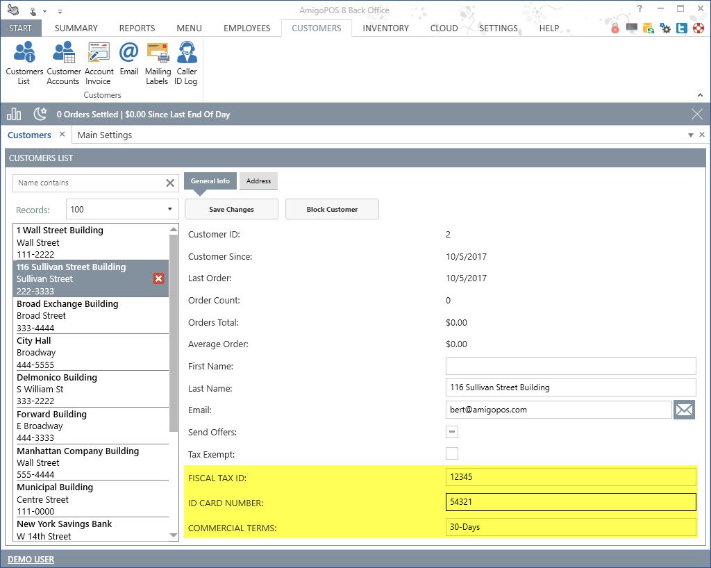Click the Twitter icon in the top bar
Screen dimensions: 711x568
click(x=682, y=28)
